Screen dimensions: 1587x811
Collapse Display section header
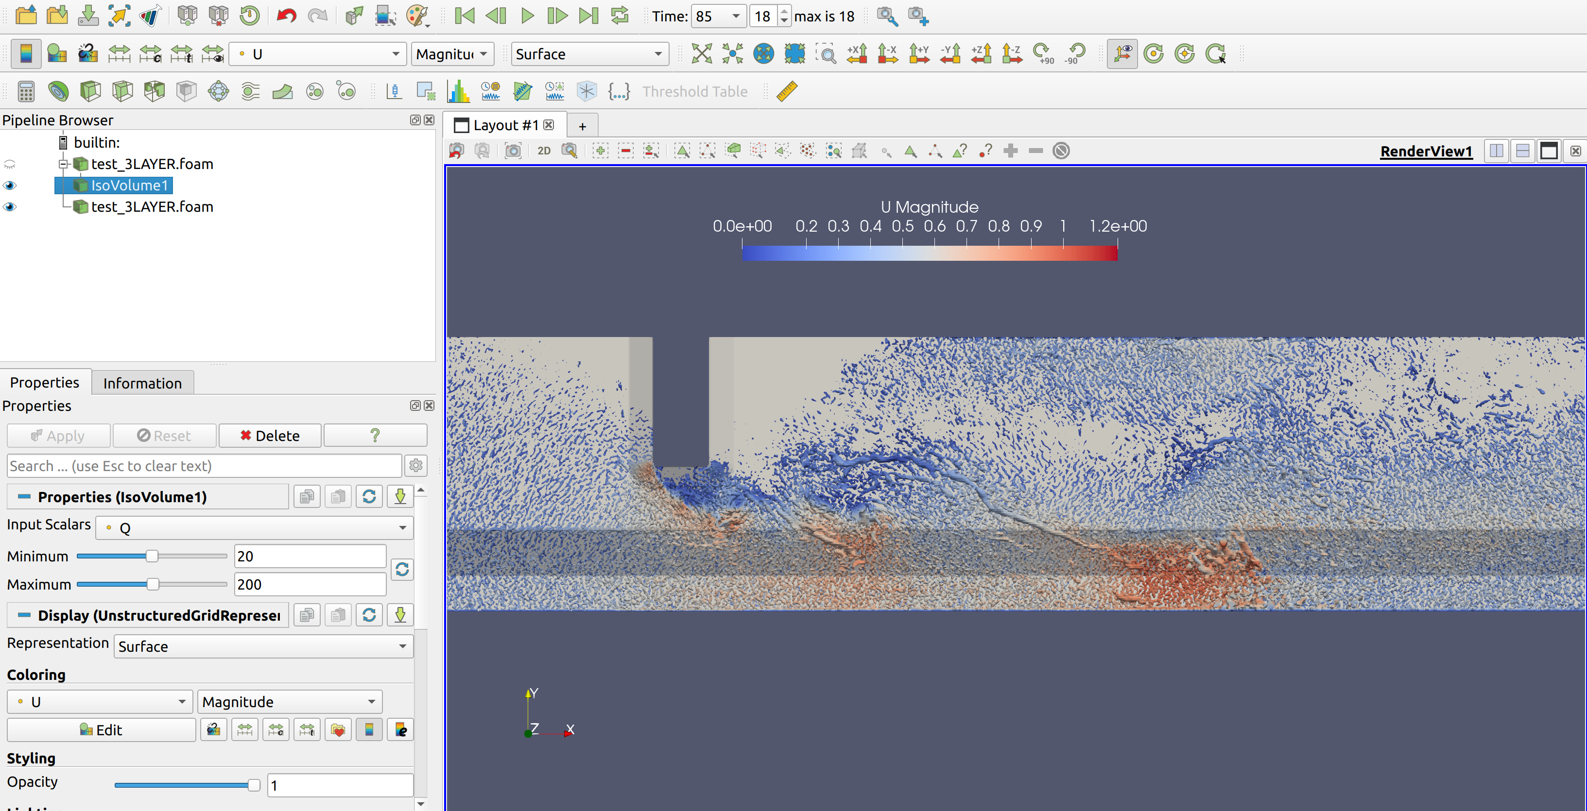click(x=24, y=615)
